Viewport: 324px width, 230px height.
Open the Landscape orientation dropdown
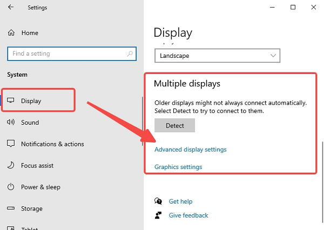tap(218, 56)
